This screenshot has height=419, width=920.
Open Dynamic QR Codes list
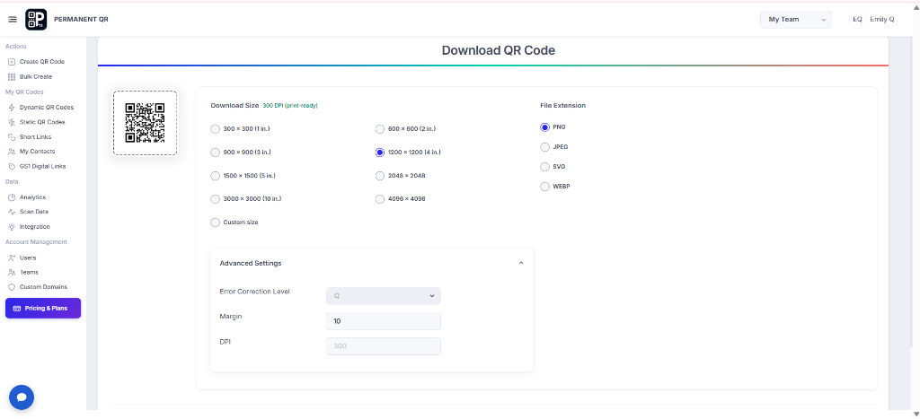point(47,108)
